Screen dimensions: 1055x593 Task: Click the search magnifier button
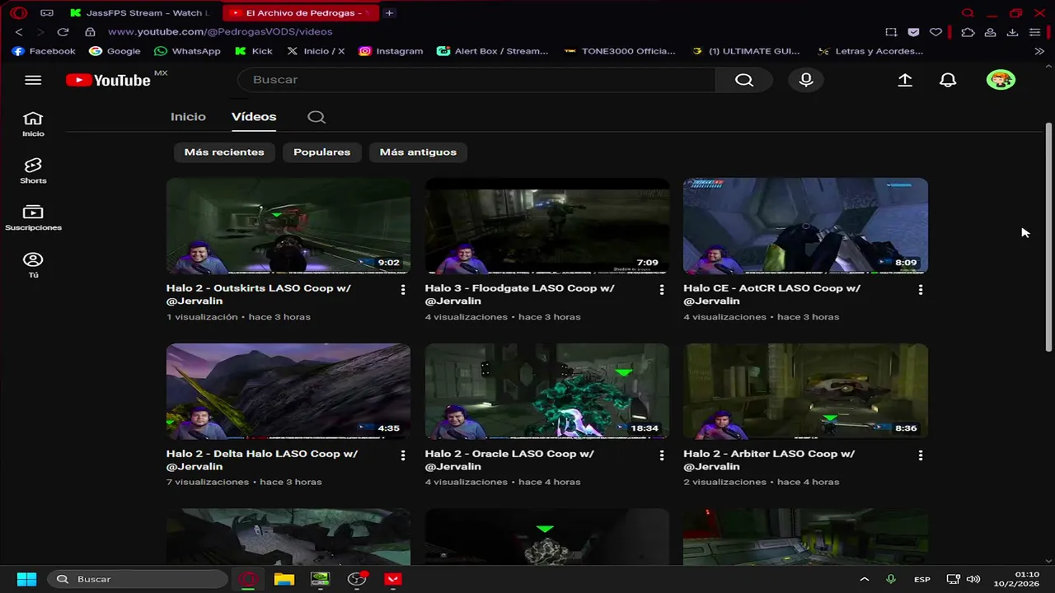pyautogui.click(x=744, y=80)
